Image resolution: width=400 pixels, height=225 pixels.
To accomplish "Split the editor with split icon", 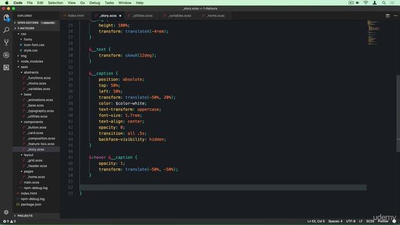I will 387,16.
